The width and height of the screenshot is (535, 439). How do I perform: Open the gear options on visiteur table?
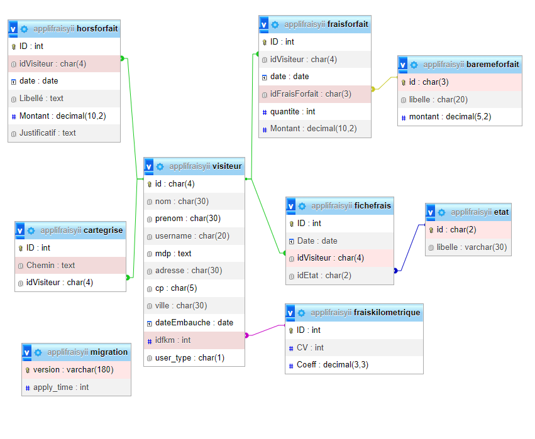point(160,166)
